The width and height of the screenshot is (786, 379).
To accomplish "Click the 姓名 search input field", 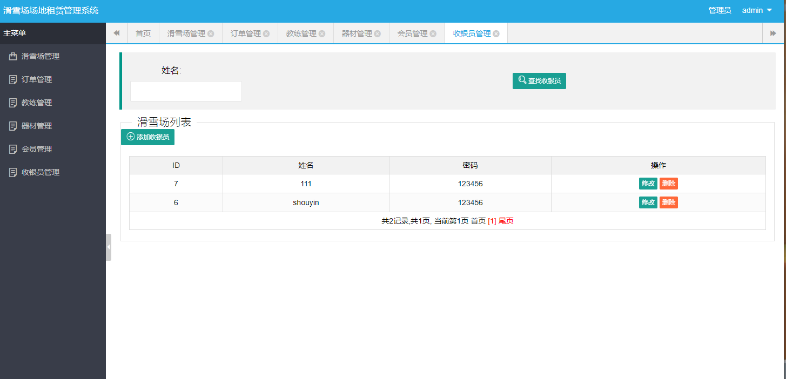I will point(186,91).
